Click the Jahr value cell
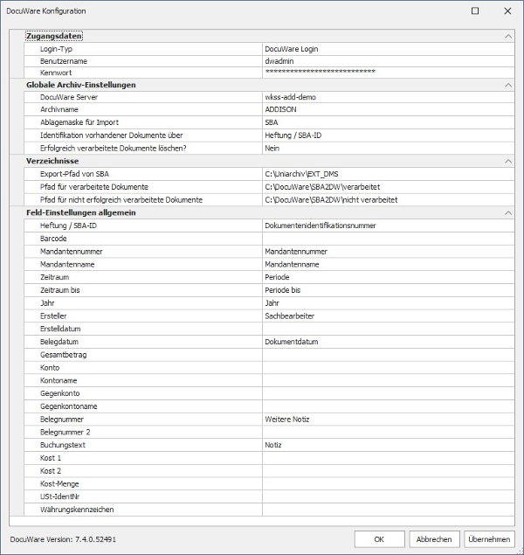 click(x=389, y=303)
